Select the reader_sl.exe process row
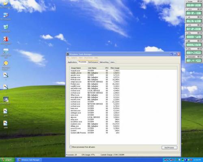This screenshot has height=162, width=203. pos(95,73)
